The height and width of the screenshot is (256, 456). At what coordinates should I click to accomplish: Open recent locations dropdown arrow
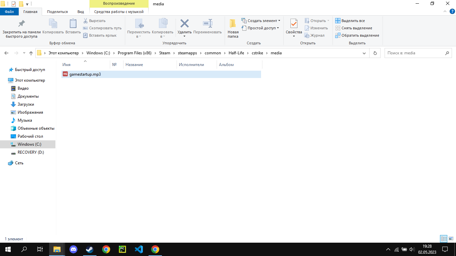(x=24, y=53)
